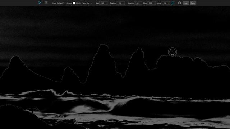
Task: Click the Angle value field
Action: click(165, 3)
